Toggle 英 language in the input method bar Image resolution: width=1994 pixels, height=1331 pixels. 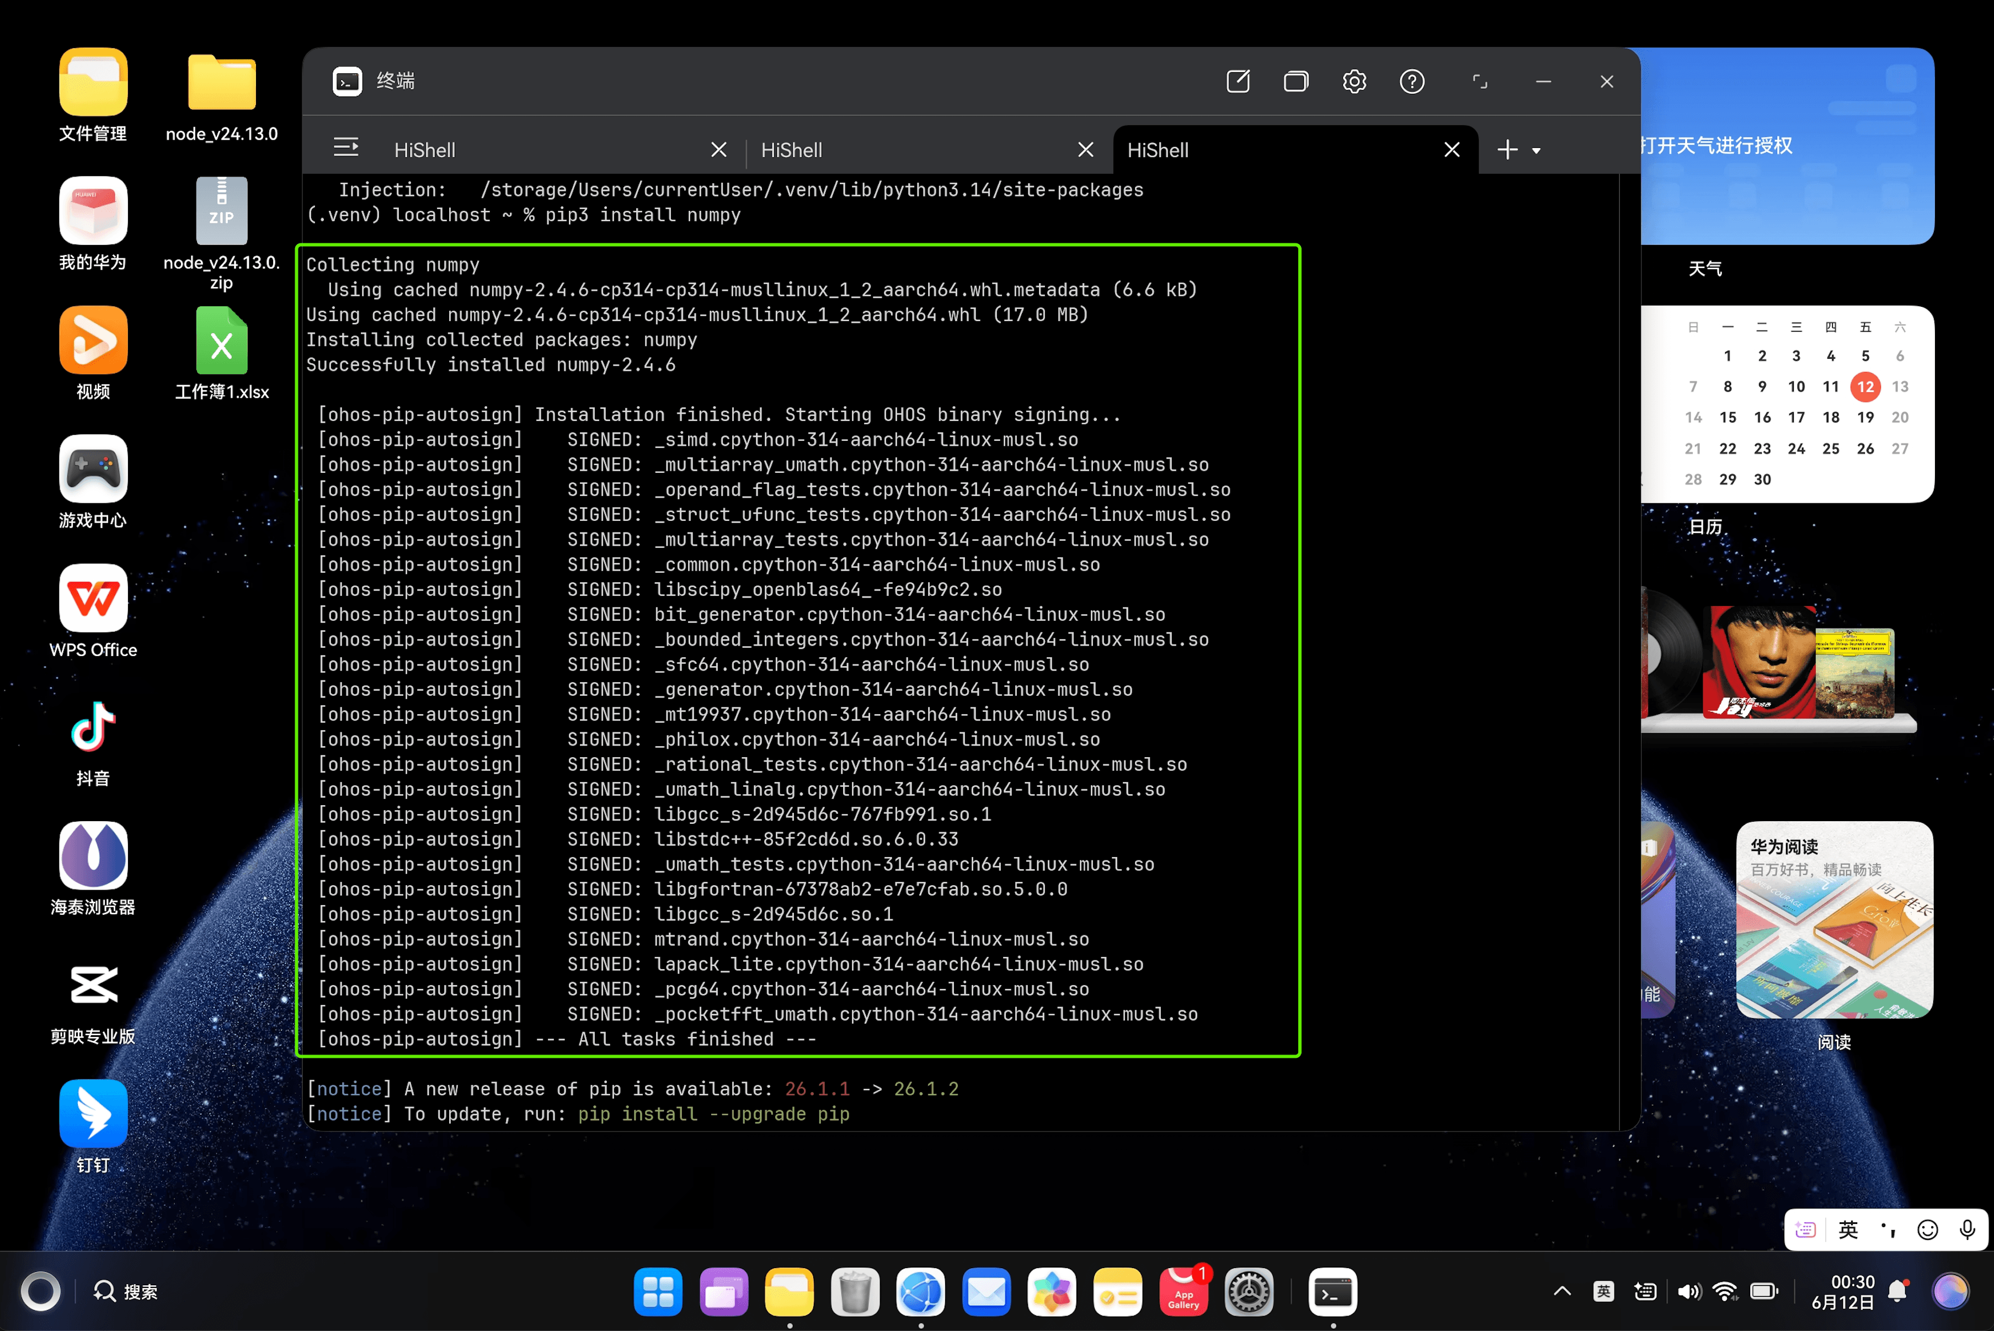pos(1848,1229)
